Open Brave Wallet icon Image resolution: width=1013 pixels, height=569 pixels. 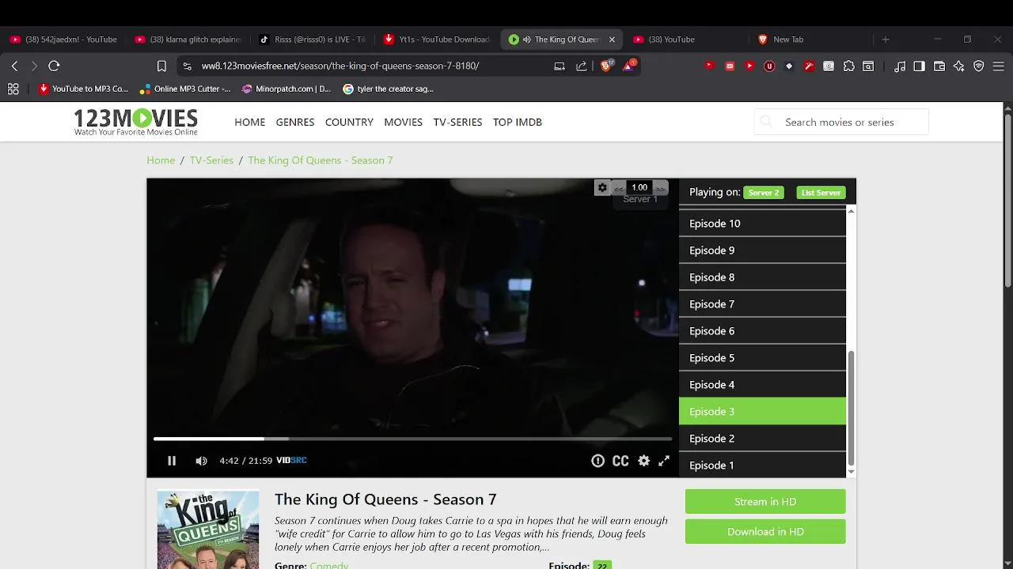pyautogui.click(x=939, y=66)
